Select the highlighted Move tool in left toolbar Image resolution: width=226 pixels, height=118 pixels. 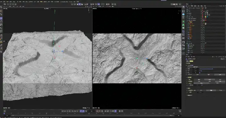point(1,18)
